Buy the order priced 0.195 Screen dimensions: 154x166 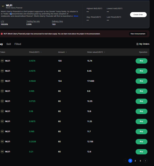pyautogui.click(x=141, y=131)
